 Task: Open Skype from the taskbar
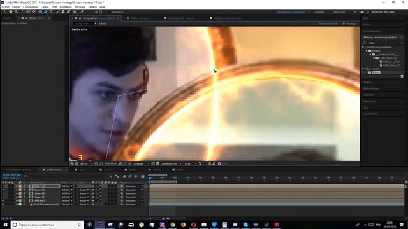click(245, 225)
